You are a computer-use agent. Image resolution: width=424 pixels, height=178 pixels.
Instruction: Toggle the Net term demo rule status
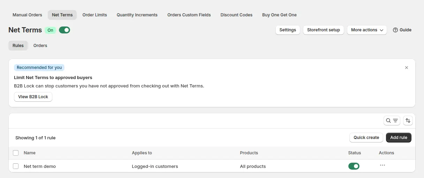(354, 166)
